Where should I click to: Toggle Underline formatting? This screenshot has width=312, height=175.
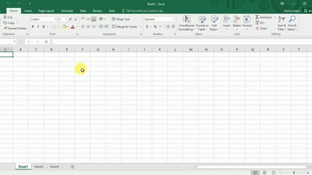tap(43, 27)
